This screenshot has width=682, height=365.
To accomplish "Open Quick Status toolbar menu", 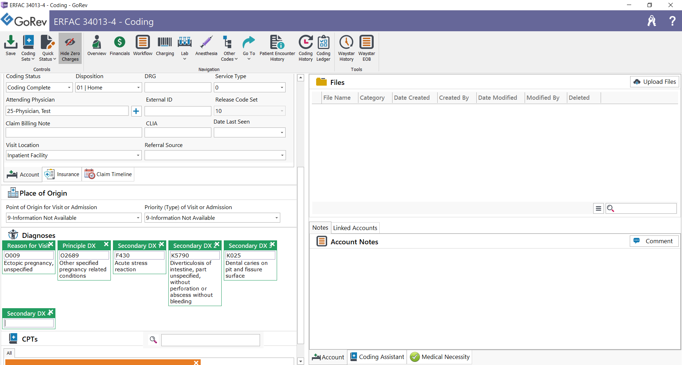I will pos(48,48).
